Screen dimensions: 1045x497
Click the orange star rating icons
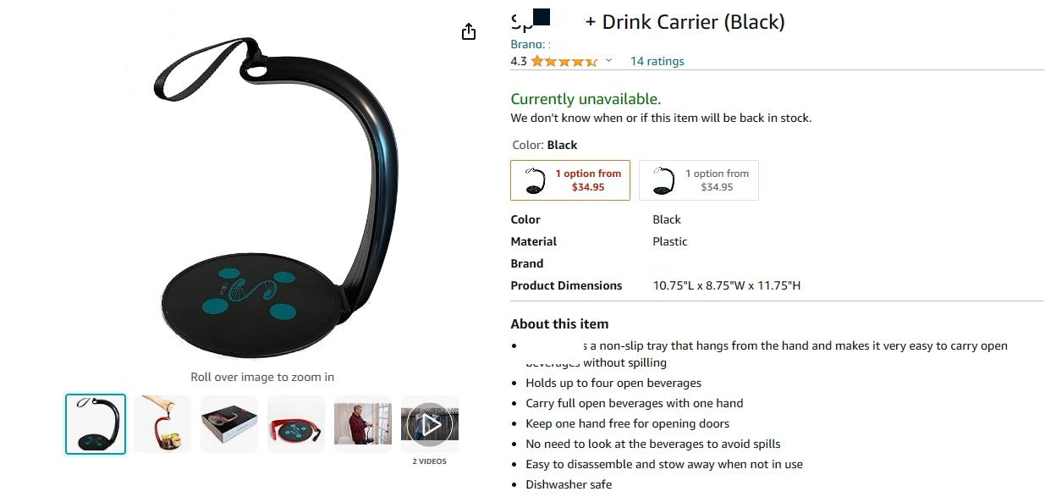[x=564, y=61]
